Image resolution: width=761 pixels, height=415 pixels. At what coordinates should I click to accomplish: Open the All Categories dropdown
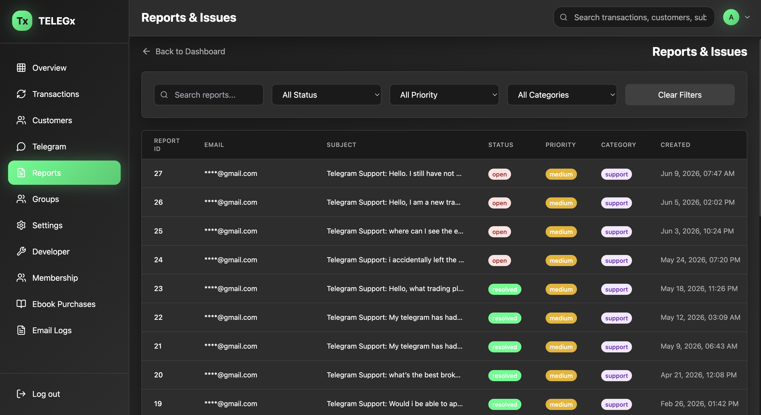tap(562, 95)
